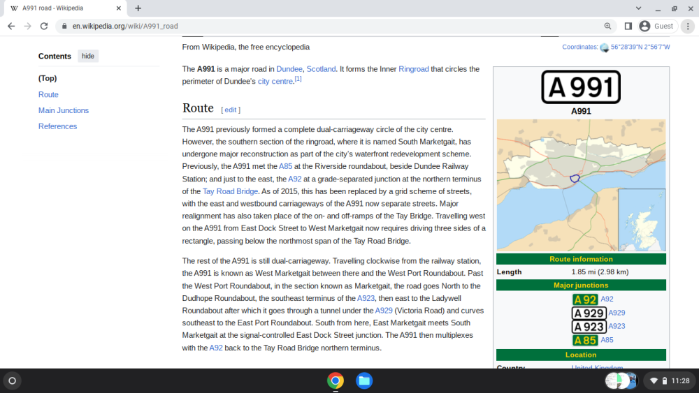Image resolution: width=699 pixels, height=393 pixels.
Task: Open the Guest profile button
Action: coord(657,27)
